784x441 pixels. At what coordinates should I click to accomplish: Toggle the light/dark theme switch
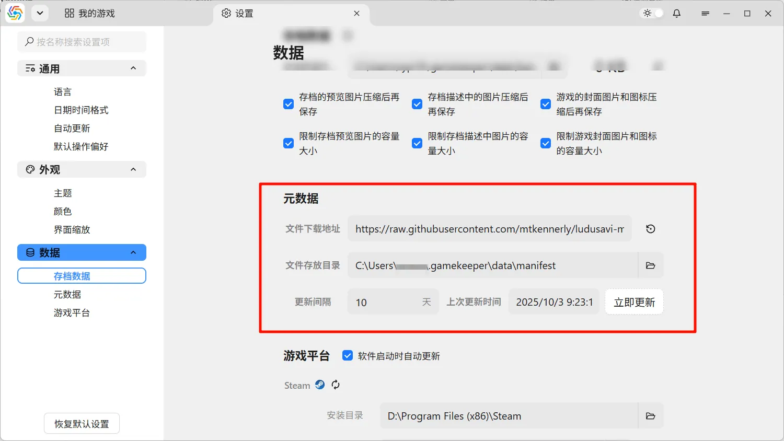pos(653,14)
